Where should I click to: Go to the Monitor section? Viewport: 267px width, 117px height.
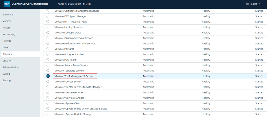(x=7, y=21)
